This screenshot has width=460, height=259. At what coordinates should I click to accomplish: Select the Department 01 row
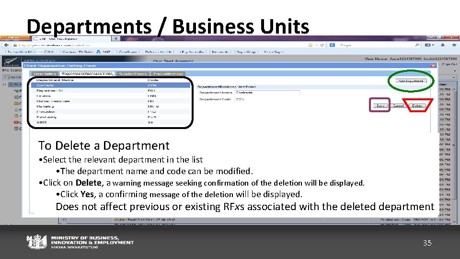111,91
